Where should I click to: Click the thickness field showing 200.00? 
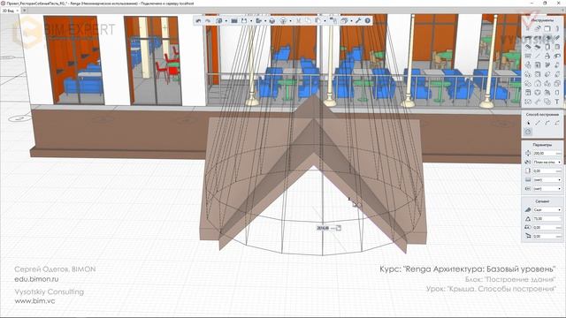click(x=547, y=153)
